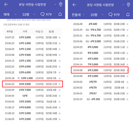Tap the 가격 column header
This screenshot has height=123, width=133.
pos(25,31)
